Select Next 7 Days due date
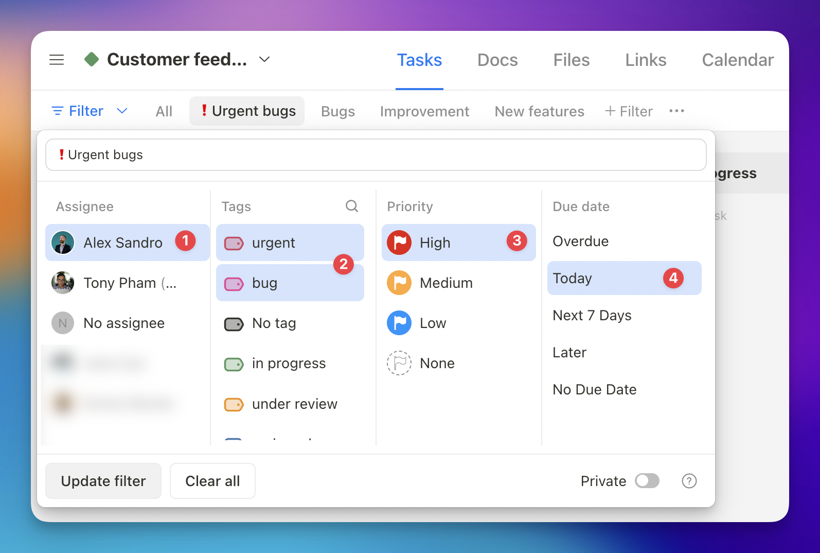The height and width of the screenshot is (553, 820). click(x=625, y=315)
